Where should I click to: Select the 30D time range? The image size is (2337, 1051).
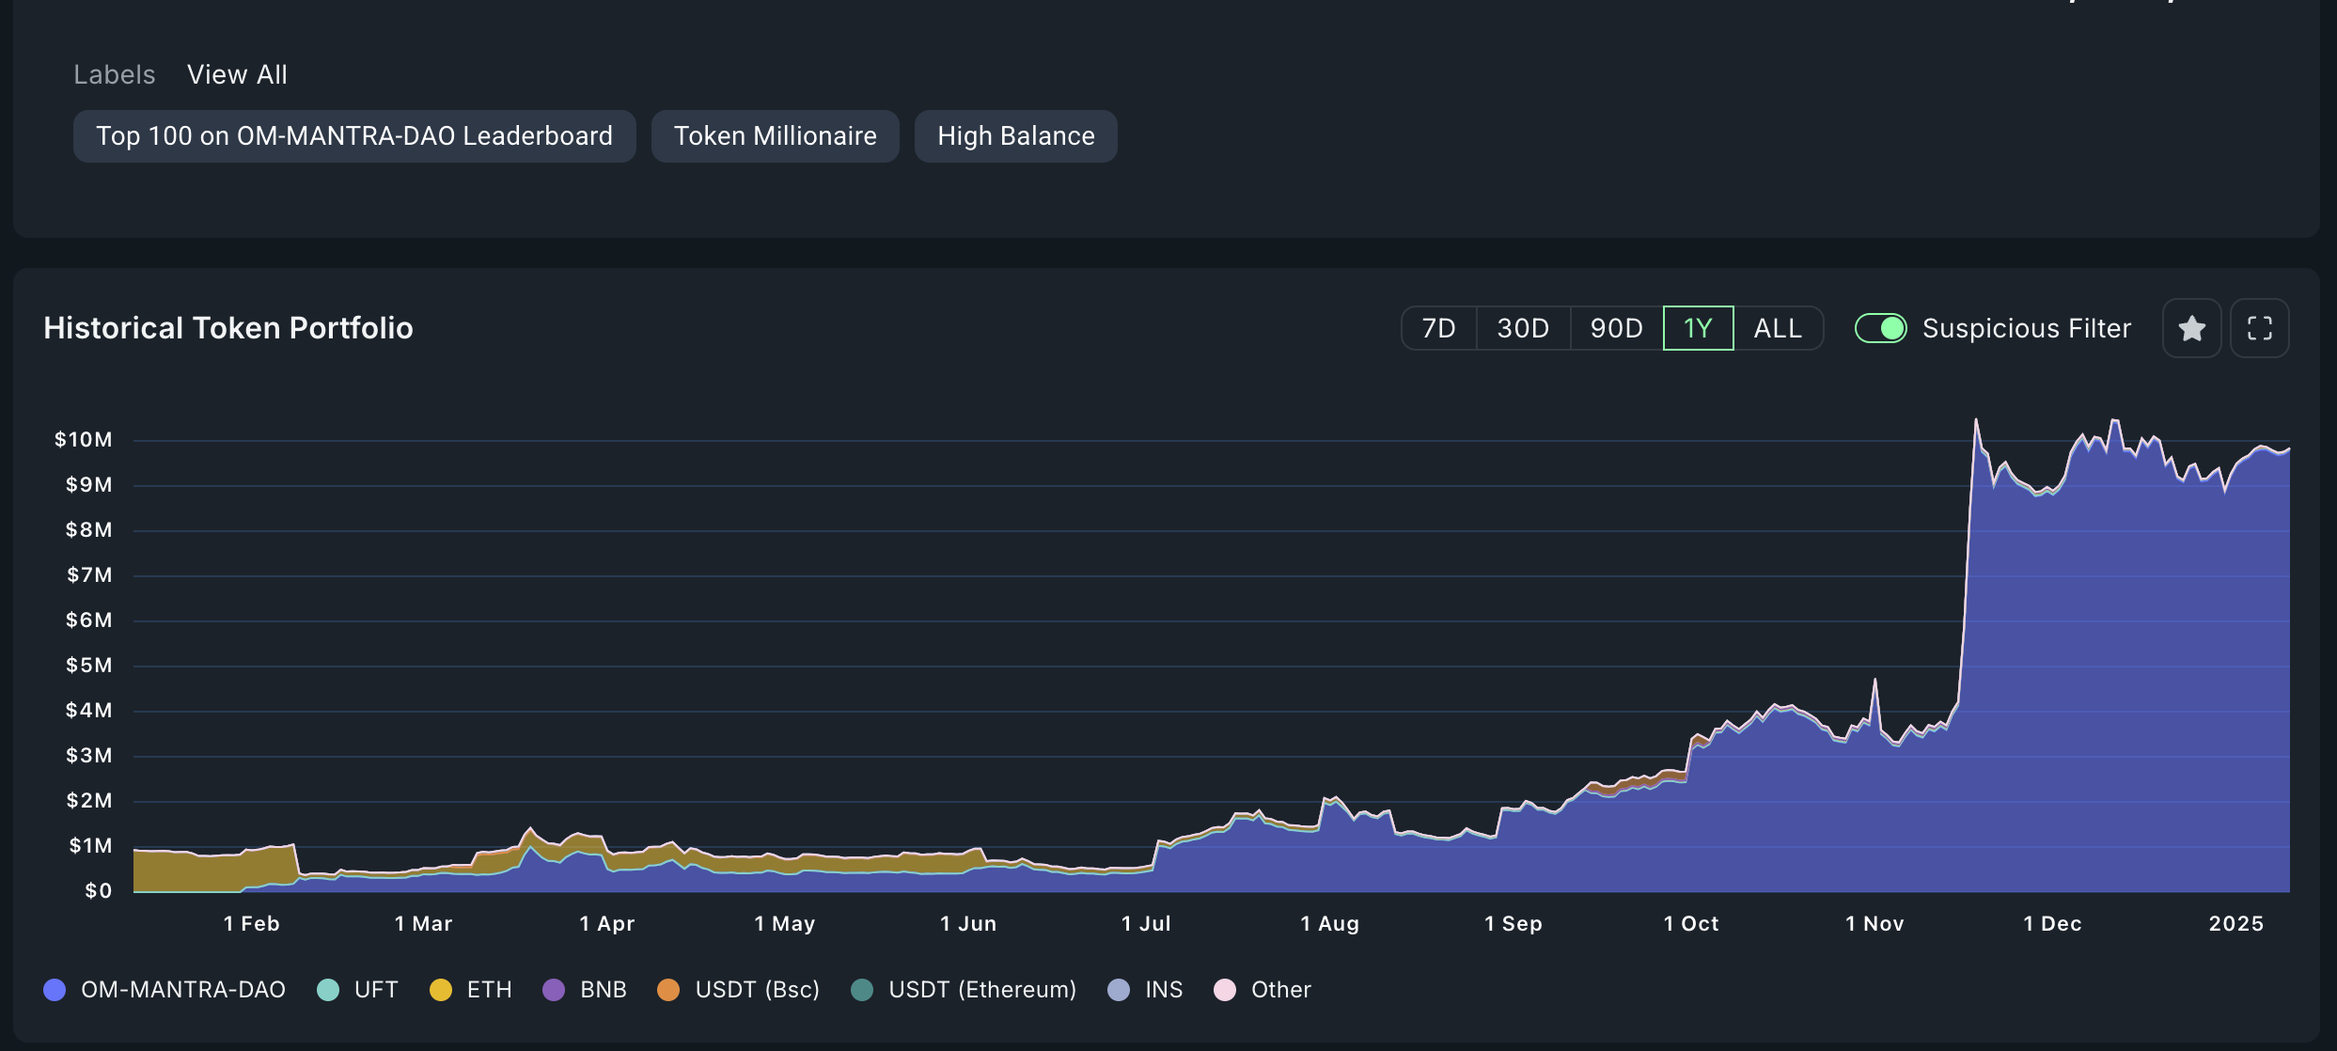tap(1522, 328)
